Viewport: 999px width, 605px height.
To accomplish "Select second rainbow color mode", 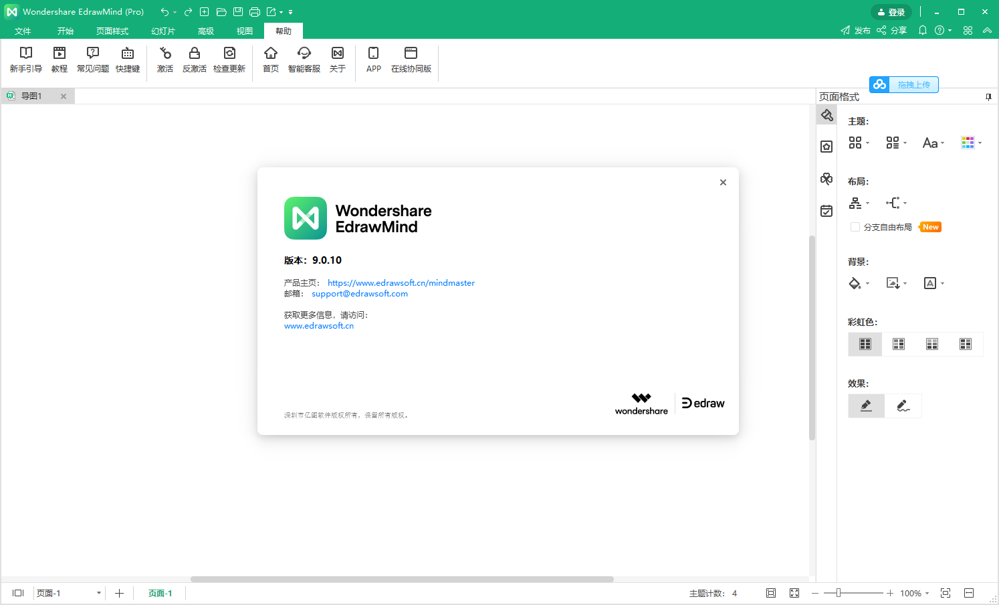I will pyautogui.click(x=899, y=344).
